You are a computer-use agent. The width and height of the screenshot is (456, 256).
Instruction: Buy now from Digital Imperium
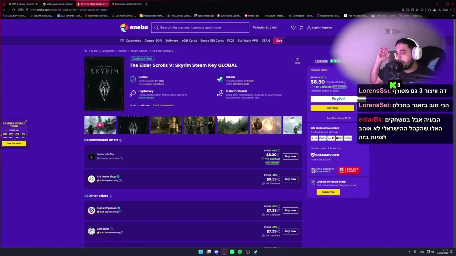click(290, 210)
